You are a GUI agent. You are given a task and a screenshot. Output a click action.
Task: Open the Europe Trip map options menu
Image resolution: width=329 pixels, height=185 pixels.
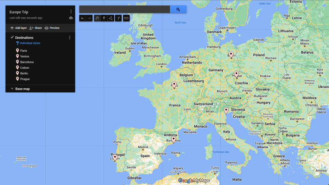click(x=71, y=12)
